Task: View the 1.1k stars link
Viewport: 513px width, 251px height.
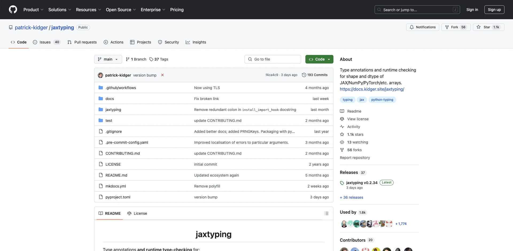Action: point(352,134)
